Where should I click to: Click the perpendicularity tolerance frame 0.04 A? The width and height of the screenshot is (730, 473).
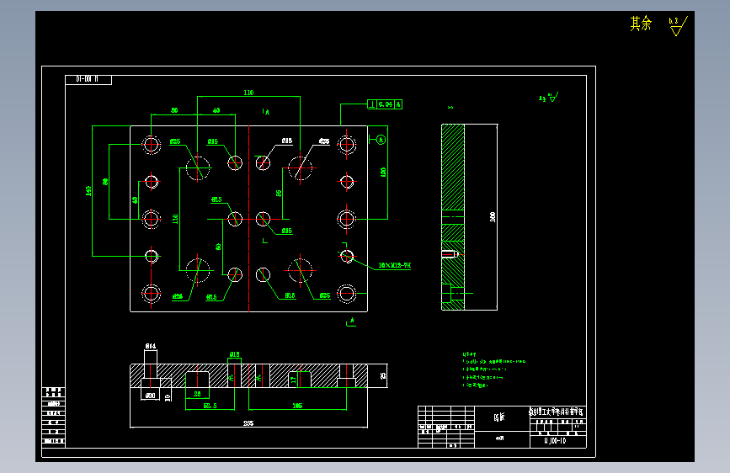(385, 104)
